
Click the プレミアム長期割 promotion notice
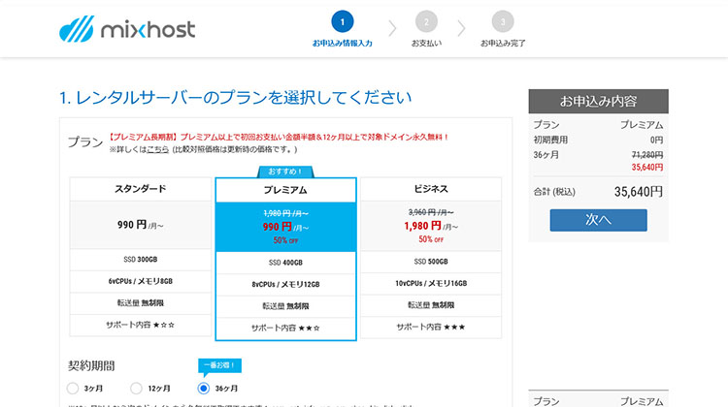click(x=279, y=138)
